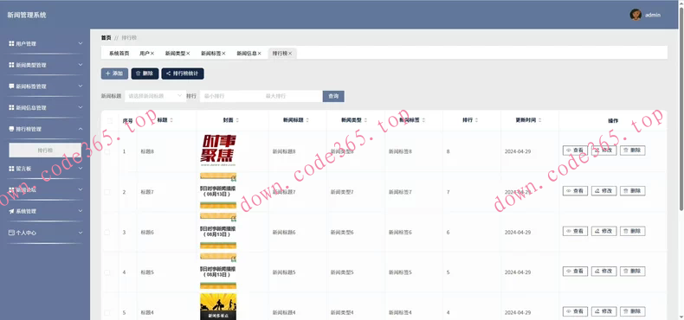Click the 系统管理 paper plane icon
This screenshot has width=684, height=320.
click(x=11, y=211)
